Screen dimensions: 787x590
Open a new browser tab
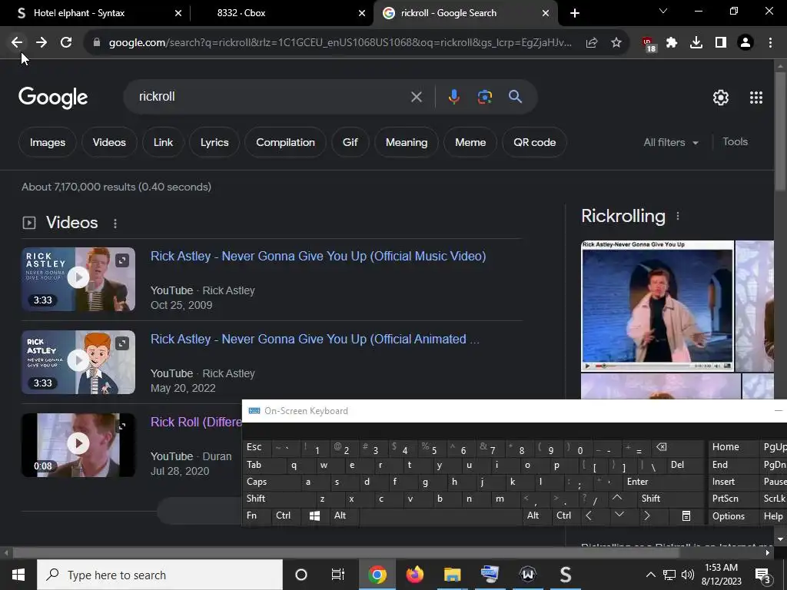[575, 13]
